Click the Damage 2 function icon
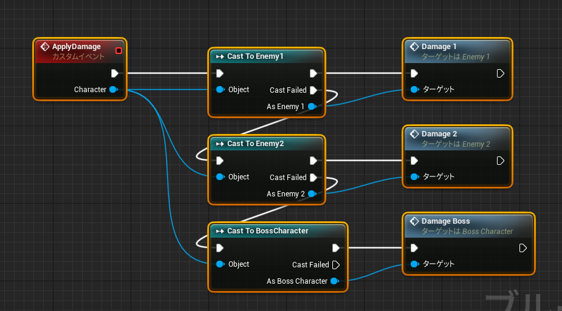This screenshot has width=562, height=311. (414, 134)
